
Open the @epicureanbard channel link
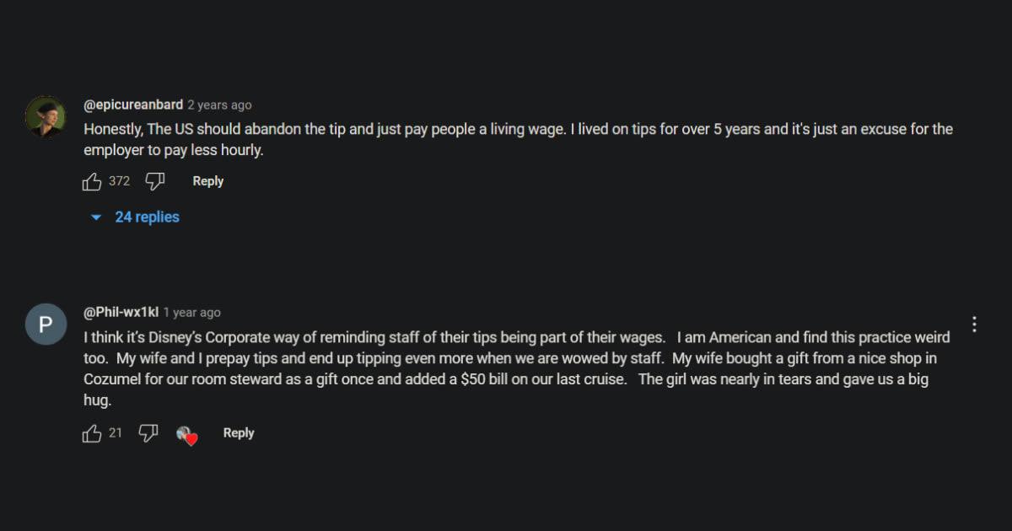tap(133, 105)
